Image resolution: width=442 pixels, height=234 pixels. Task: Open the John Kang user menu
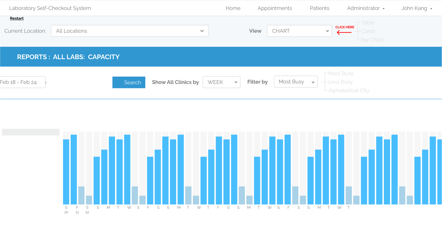(x=417, y=8)
